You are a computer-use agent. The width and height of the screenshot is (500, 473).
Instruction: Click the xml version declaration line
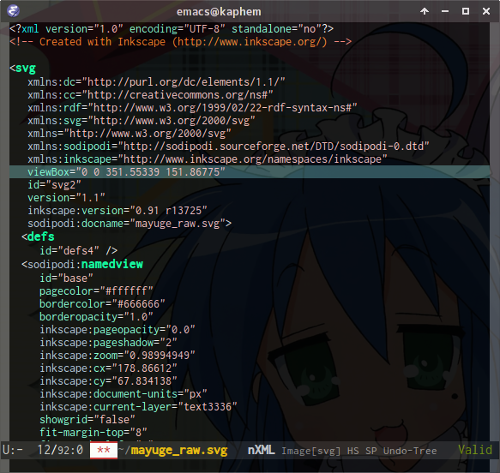172,29
